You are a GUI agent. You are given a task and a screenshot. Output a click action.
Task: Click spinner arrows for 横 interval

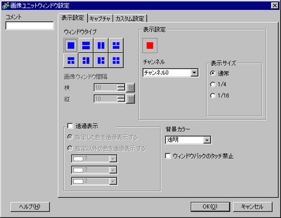(x=121, y=87)
